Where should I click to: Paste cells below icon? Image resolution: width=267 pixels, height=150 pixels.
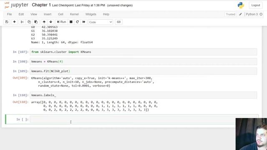point(36,22)
